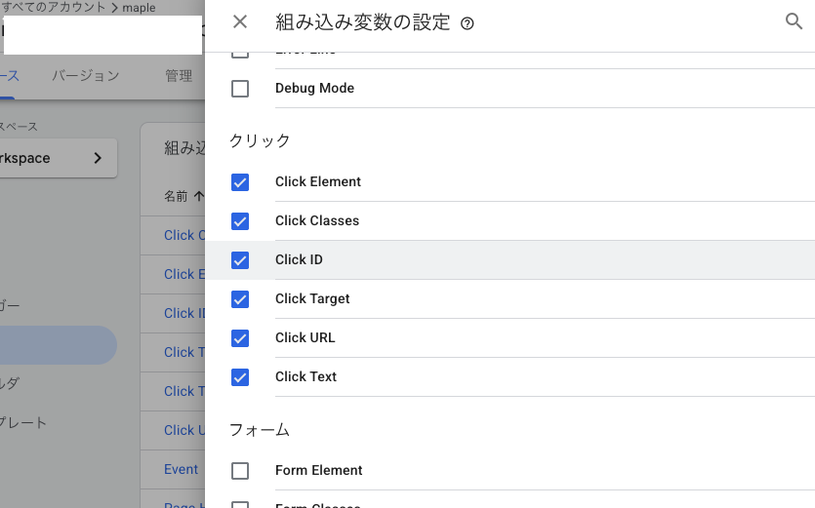Deselect the Click Text checkbox
This screenshot has width=815, height=508.
pyautogui.click(x=240, y=377)
